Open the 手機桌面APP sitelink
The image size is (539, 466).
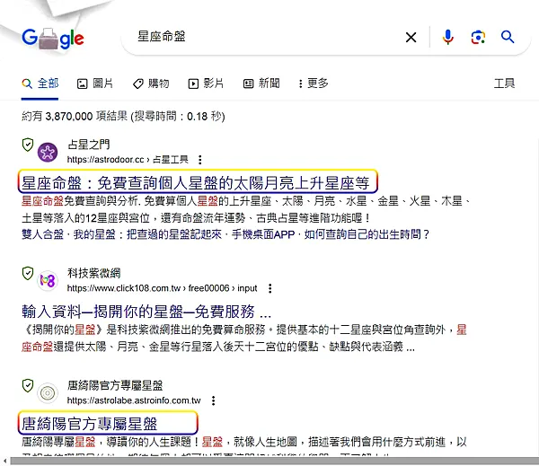[x=263, y=234]
